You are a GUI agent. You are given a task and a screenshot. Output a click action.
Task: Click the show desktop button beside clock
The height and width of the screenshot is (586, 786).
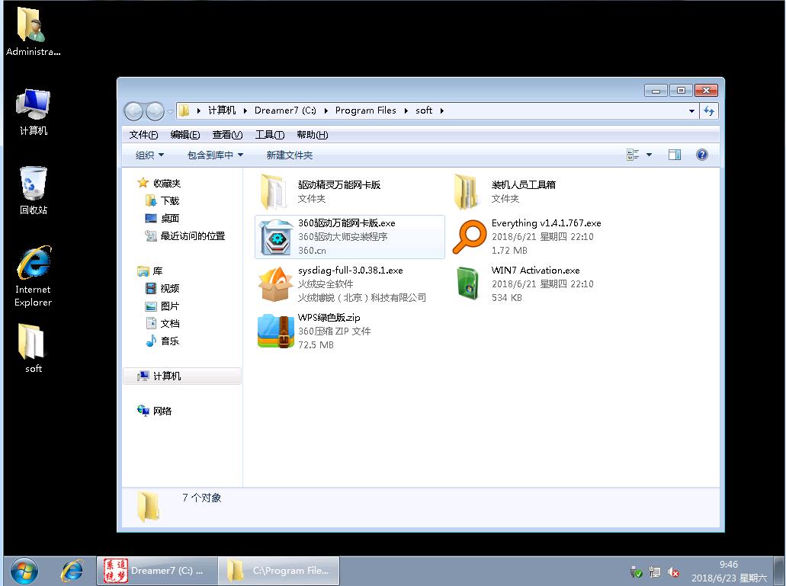point(781,572)
